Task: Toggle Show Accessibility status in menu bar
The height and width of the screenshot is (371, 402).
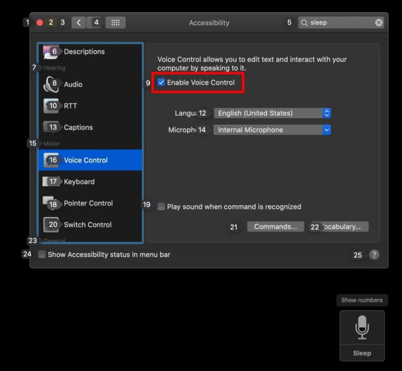Action: pos(42,254)
